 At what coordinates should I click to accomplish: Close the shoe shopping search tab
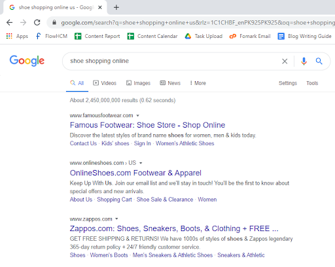point(100,7)
